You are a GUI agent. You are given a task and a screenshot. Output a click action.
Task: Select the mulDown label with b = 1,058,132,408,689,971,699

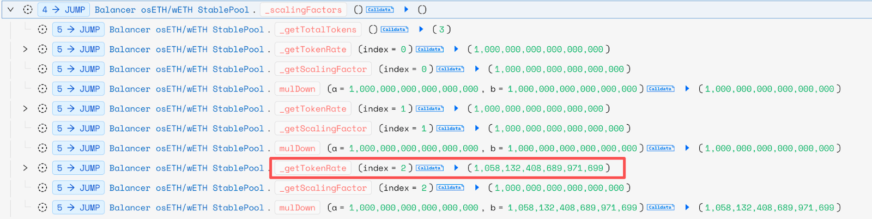coord(298,208)
